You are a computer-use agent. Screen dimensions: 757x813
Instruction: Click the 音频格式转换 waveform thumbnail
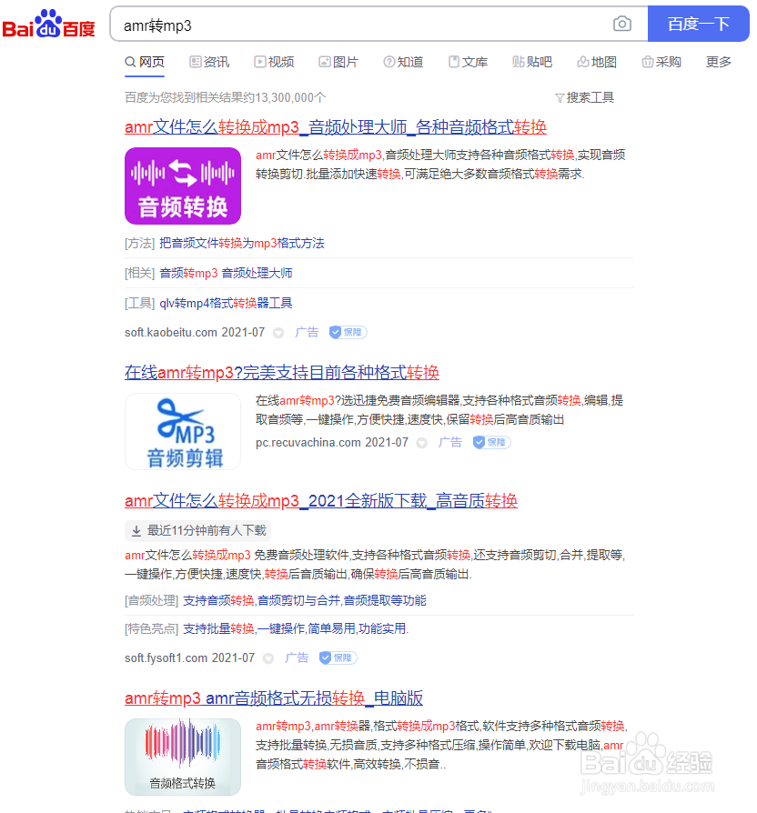pos(183,757)
